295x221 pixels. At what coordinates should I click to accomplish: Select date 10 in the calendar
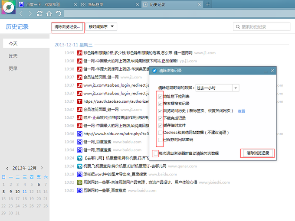tap(17, 192)
